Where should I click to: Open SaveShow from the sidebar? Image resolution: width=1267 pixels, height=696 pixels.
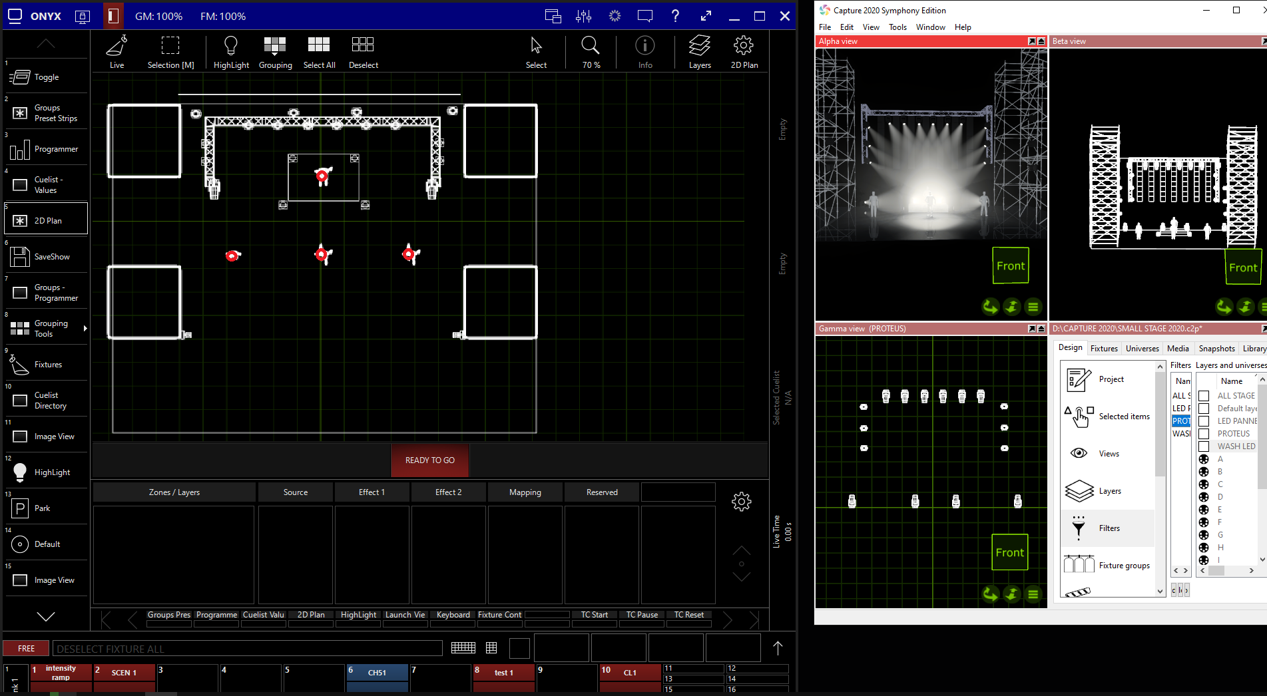(x=46, y=257)
